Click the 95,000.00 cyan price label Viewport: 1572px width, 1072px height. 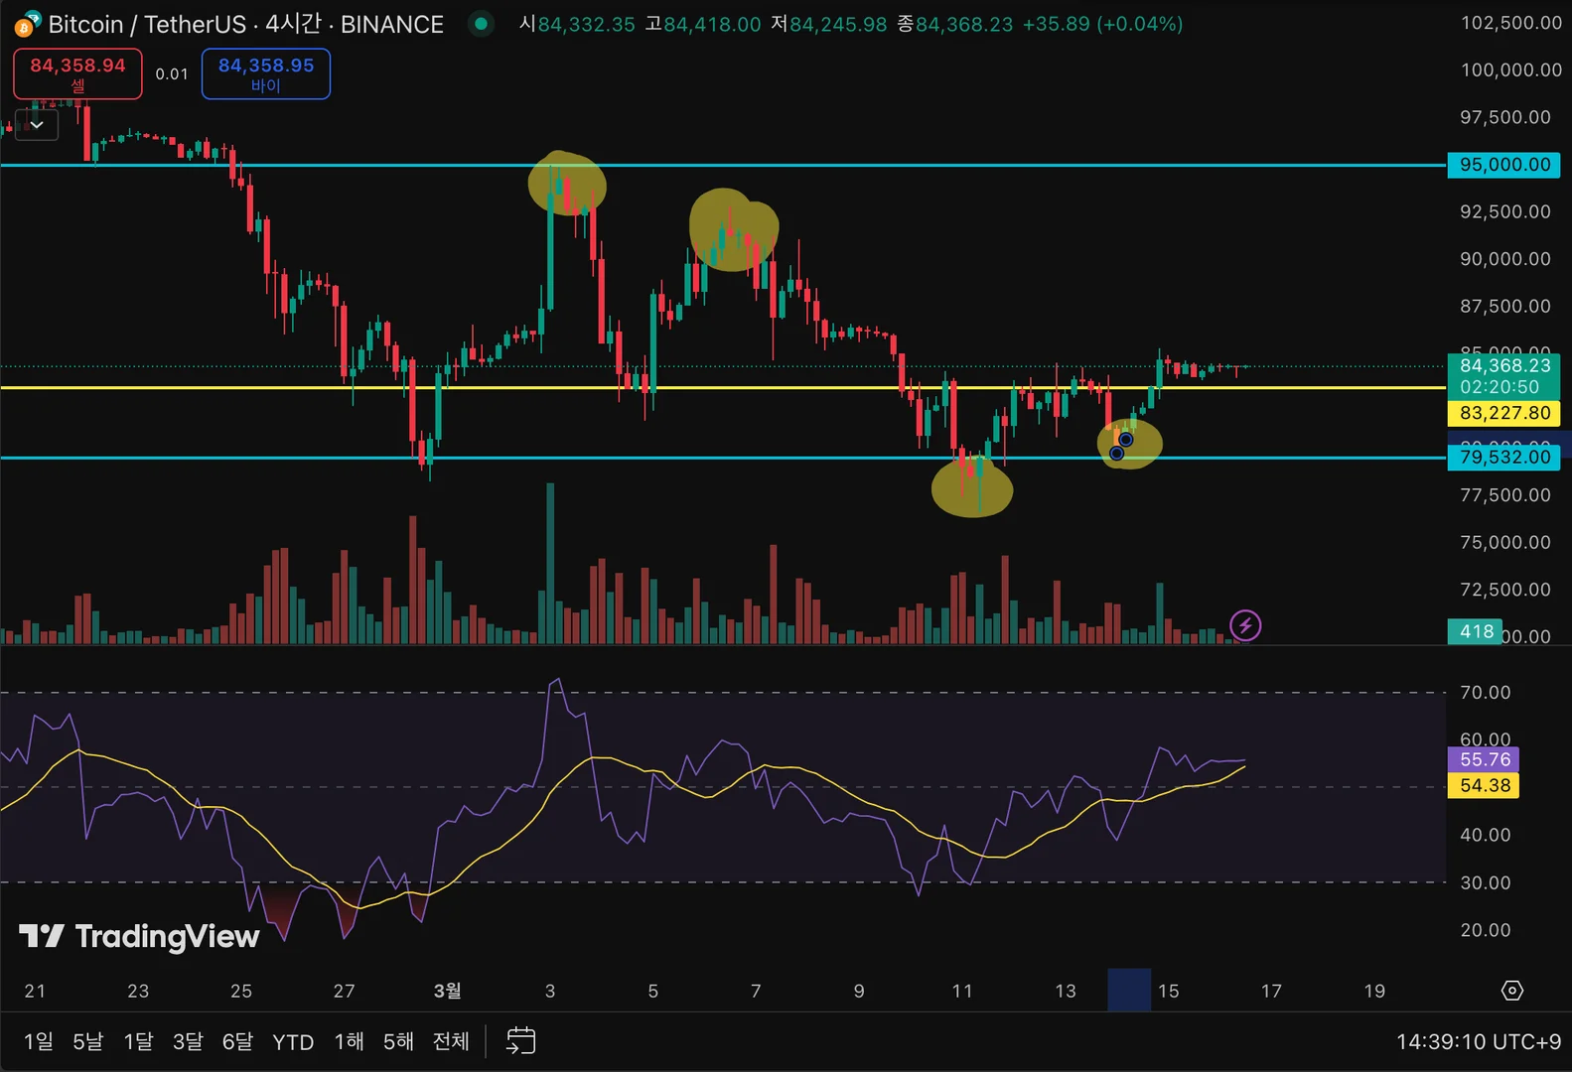coord(1503,165)
